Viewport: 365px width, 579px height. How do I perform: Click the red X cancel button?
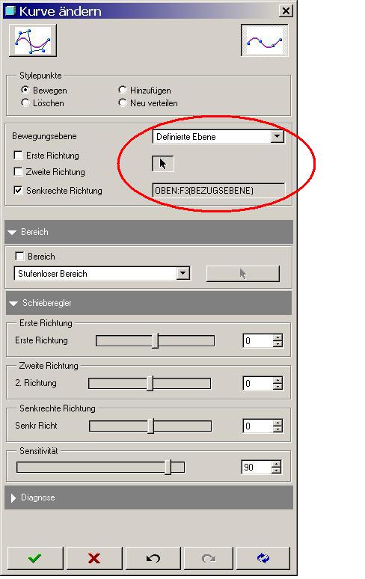[x=94, y=558]
